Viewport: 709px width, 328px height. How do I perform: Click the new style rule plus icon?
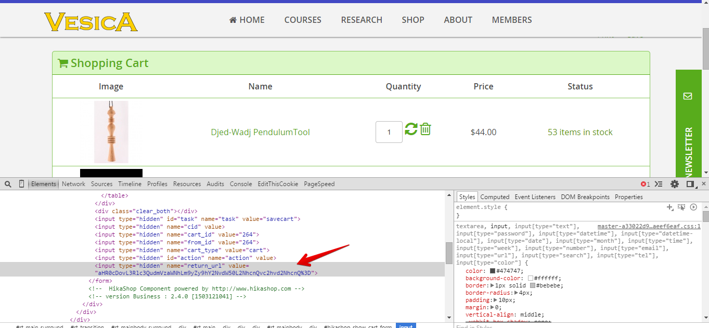coord(670,207)
